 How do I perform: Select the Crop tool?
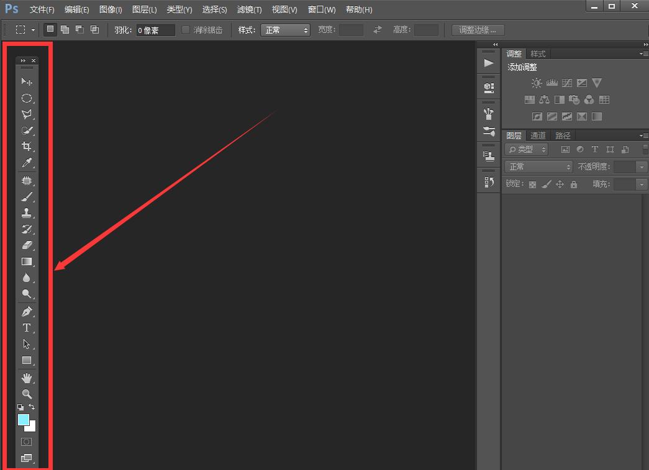(27, 147)
